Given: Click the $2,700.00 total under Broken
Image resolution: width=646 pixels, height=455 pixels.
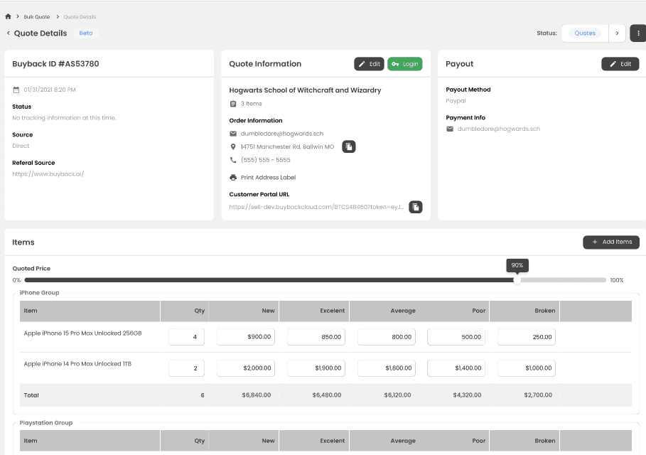Looking at the screenshot, I should pyautogui.click(x=538, y=395).
